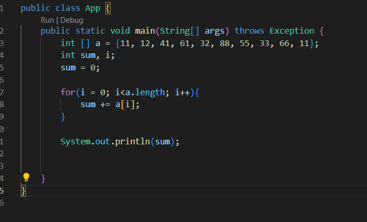This screenshot has width=367, height=222.
Task: Click the out field in System.out
Action: click(102, 142)
